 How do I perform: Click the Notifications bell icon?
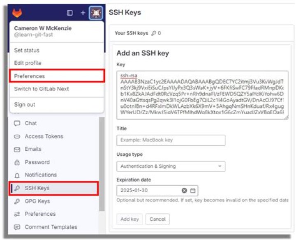[x=17, y=175]
